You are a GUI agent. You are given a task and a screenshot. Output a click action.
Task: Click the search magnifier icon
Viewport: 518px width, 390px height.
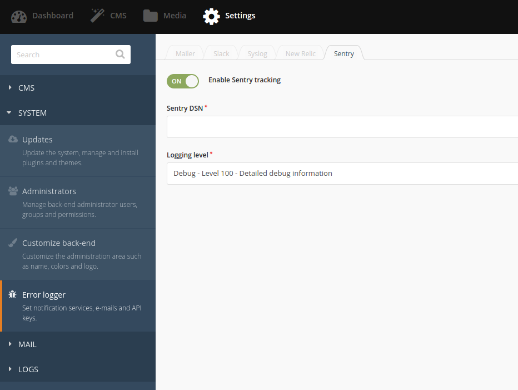point(120,55)
